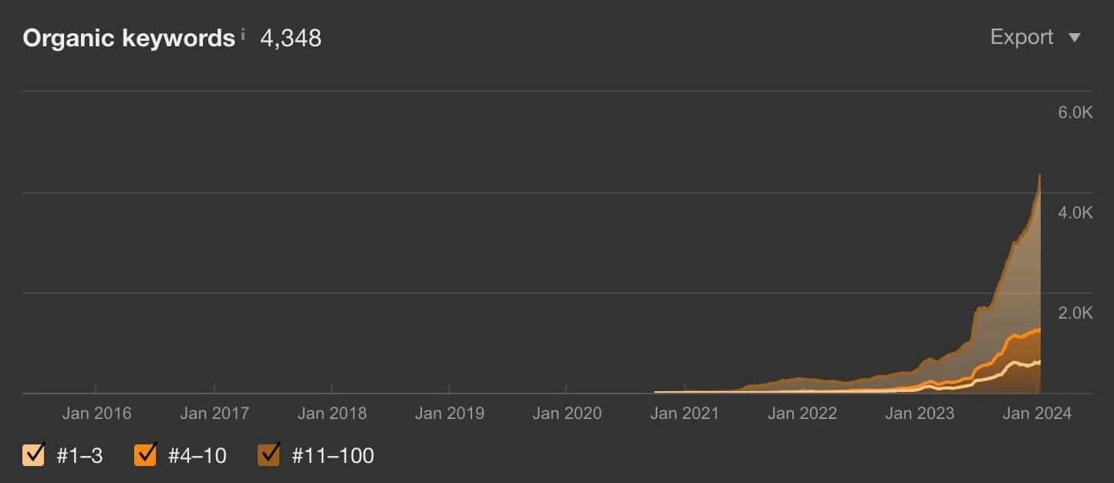This screenshot has width=1114, height=483.
Task: Click the 4,348 keyword count
Action: tap(292, 36)
